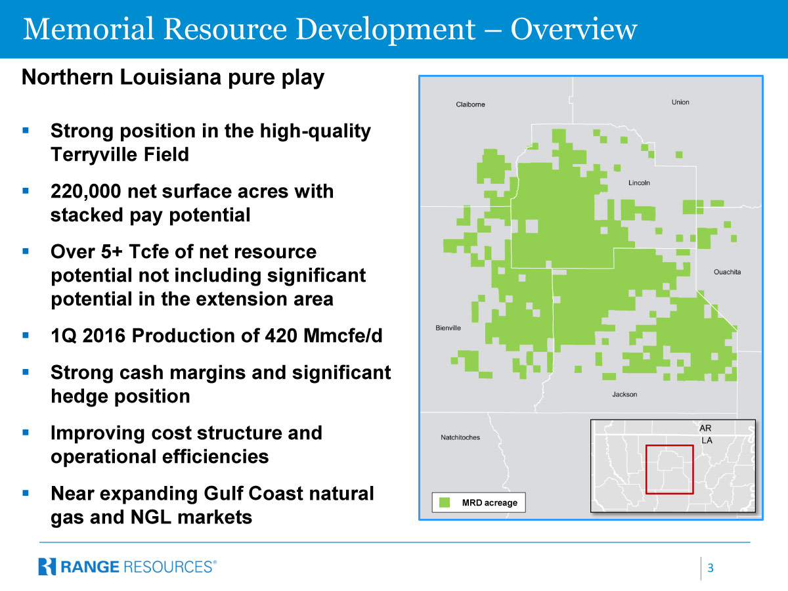Click the blue bullet beside Terryville Field
788x591 pixels.
(26, 131)
